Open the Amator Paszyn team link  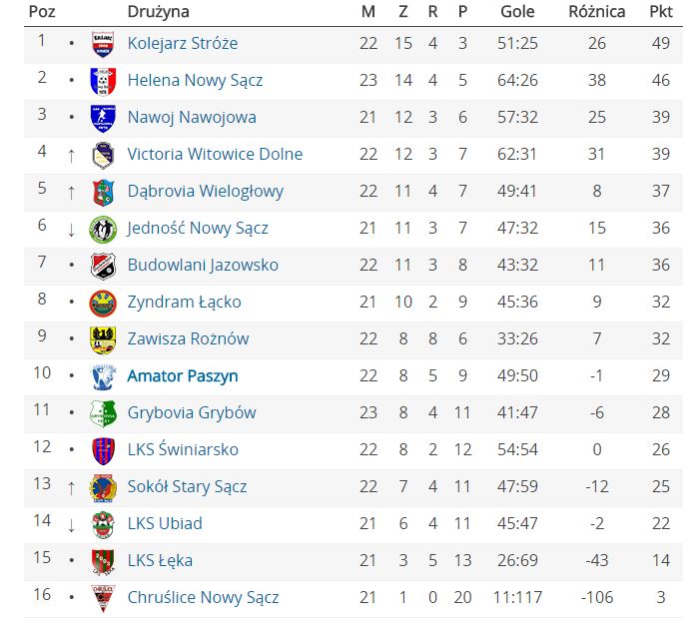point(183,376)
